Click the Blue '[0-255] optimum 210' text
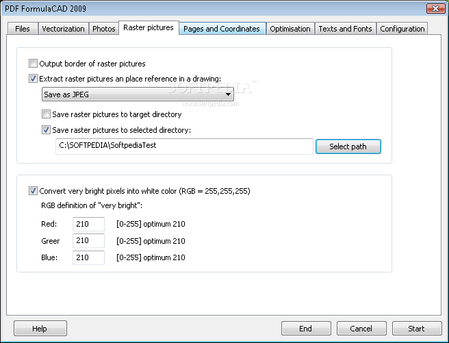This screenshot has width=449, height=343. (x=151, y=257)
